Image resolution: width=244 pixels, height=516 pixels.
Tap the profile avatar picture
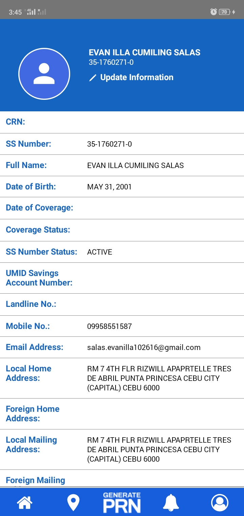(x=44, y=74)
